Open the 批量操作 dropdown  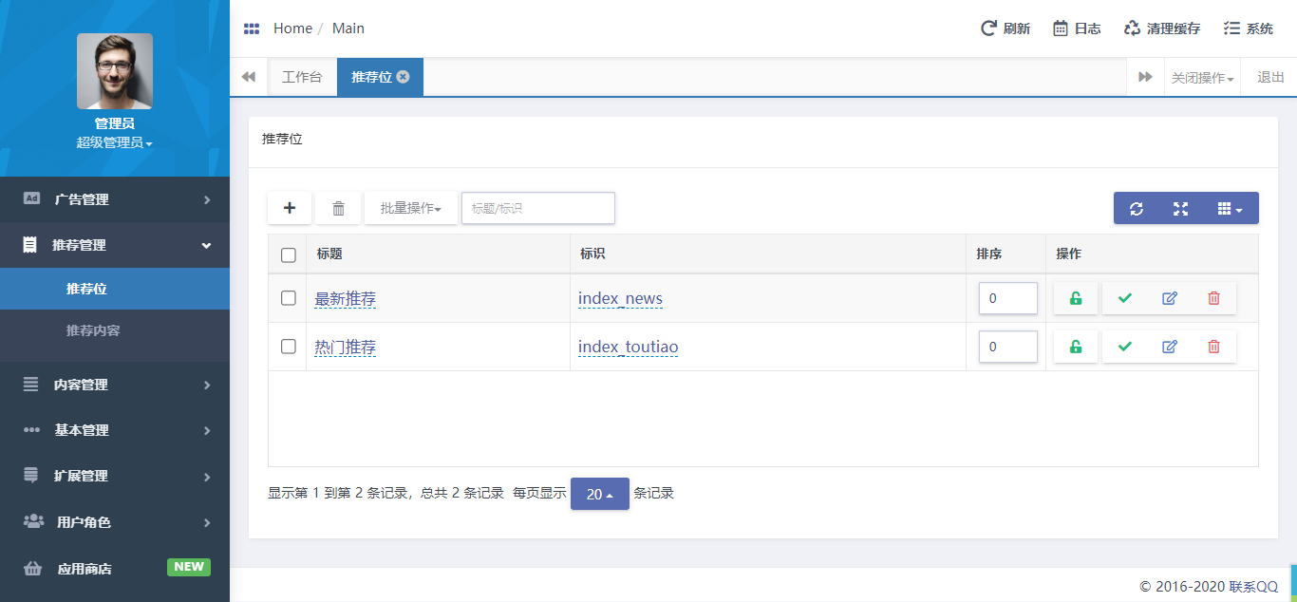410,208
